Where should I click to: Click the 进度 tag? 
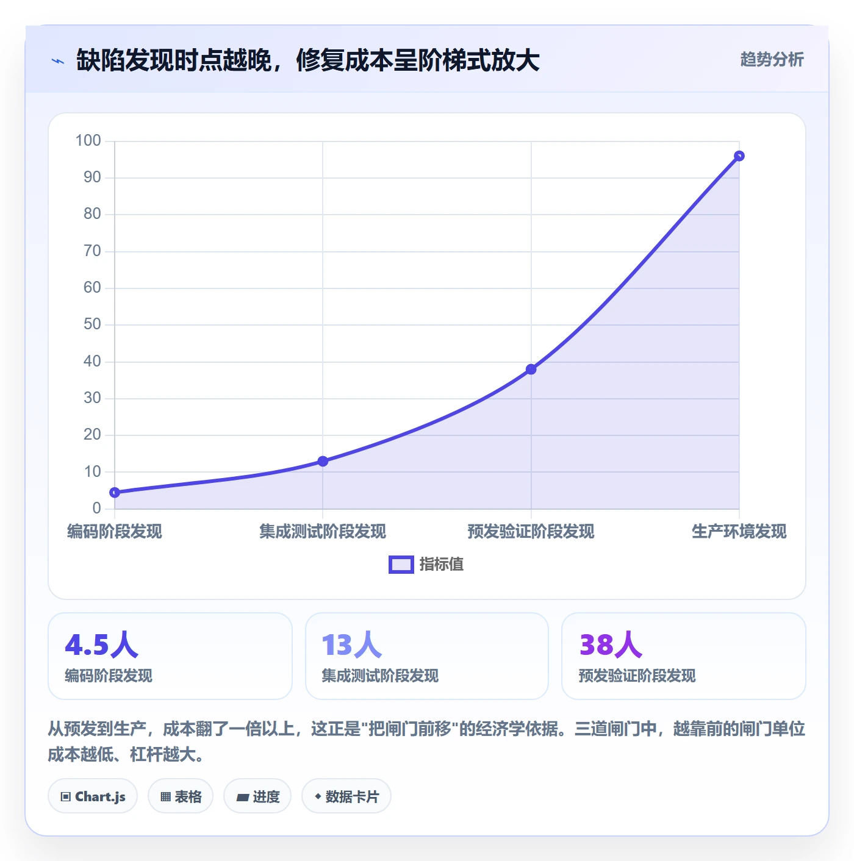coord(257,796)
